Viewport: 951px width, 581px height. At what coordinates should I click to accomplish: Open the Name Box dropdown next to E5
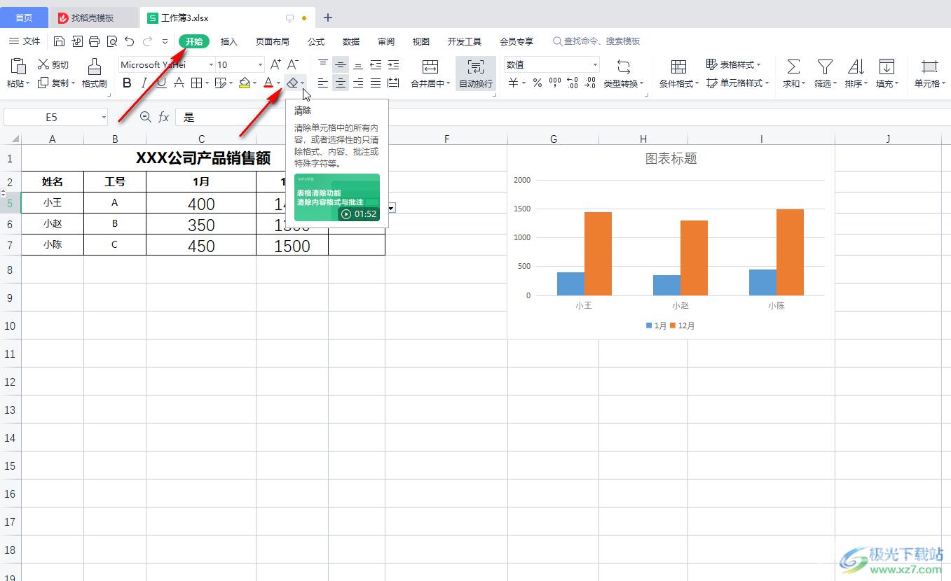pyautogui.click(x=104, y=117)
